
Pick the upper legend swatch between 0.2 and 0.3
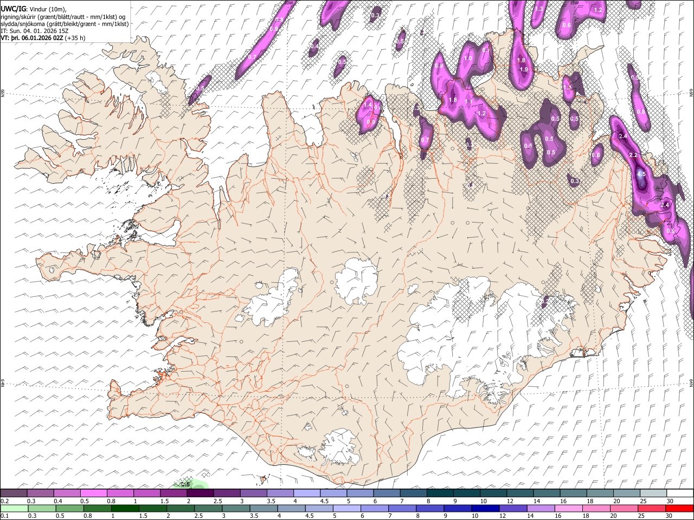[14, 493]
